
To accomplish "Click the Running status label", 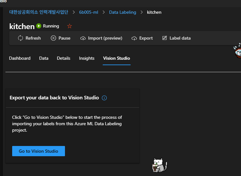I will pyautogui.click(x=51, y=26).
